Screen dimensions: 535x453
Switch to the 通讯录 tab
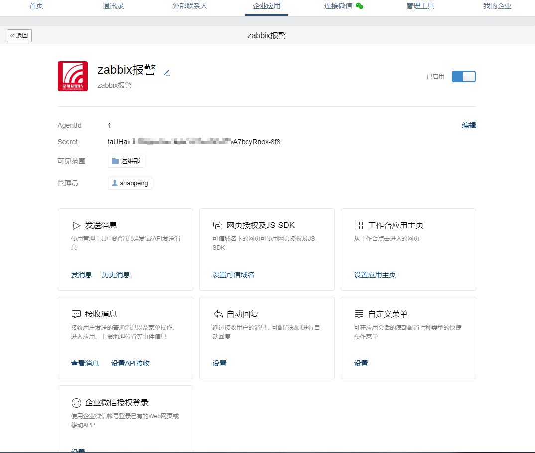point(113,6)
